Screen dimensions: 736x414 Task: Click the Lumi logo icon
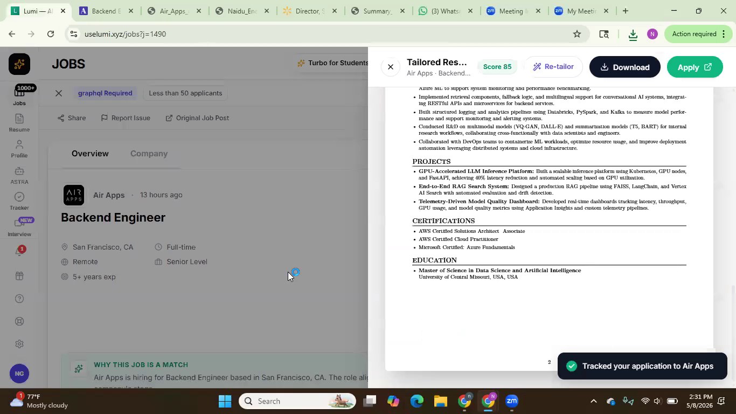[19, 64]
